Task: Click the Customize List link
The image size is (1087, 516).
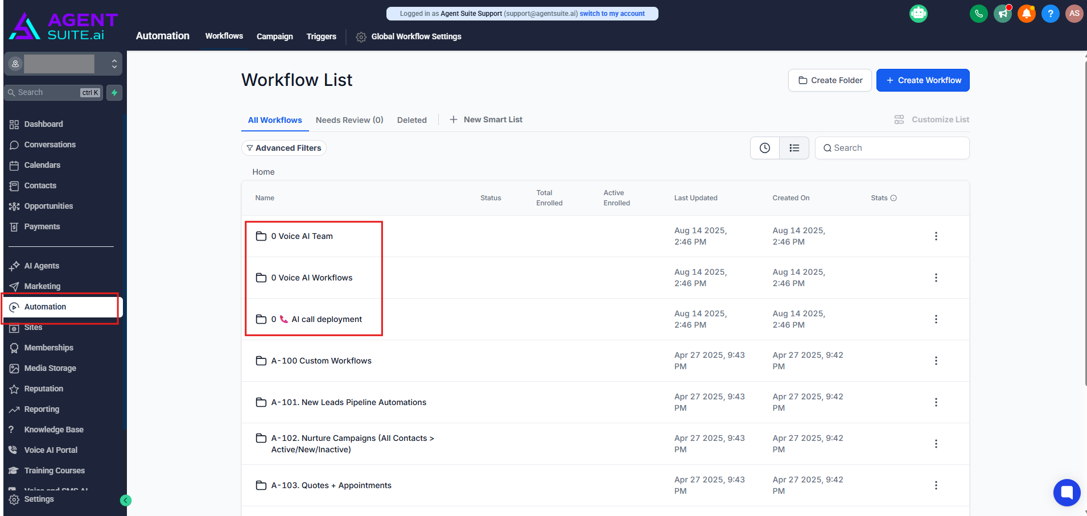Action: [x=940, y=119]
